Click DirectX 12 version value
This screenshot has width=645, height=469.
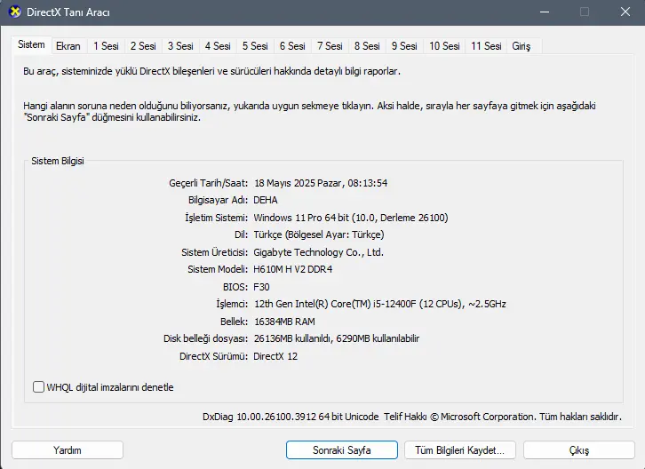click(x=275, y=356)
